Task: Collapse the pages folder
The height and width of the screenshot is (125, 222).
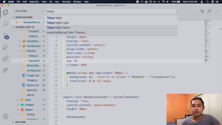Action: tap(18, 110)
